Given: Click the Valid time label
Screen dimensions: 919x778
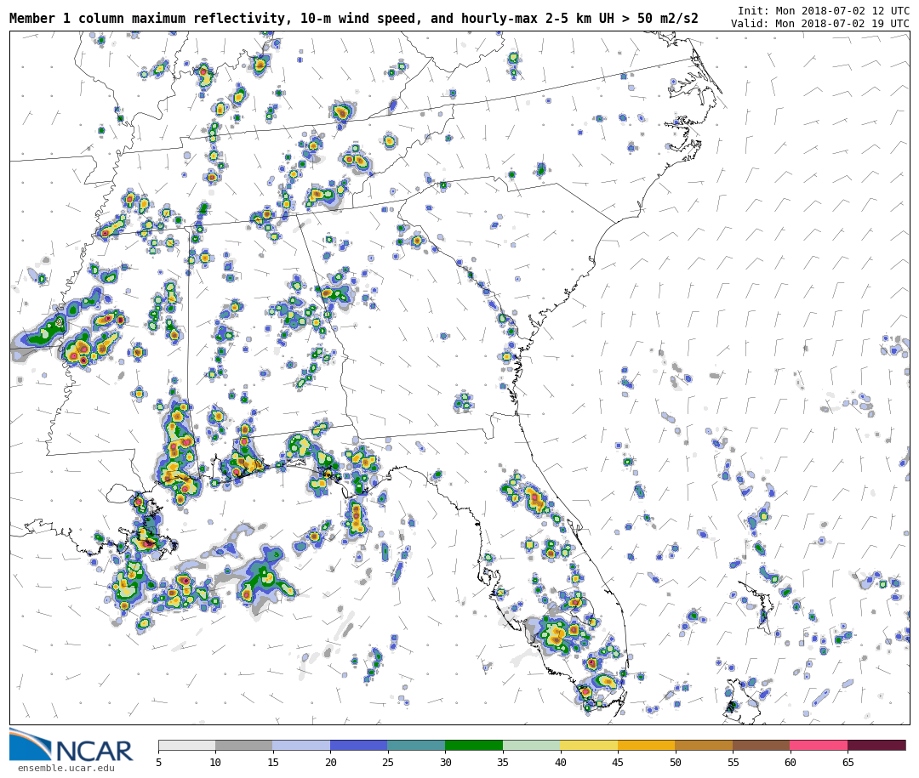Looking at the screenshot, I should tap(820, 24).
